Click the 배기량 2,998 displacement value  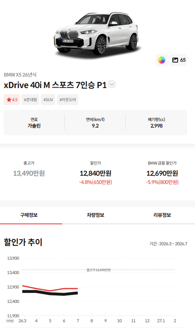(157, 126)
